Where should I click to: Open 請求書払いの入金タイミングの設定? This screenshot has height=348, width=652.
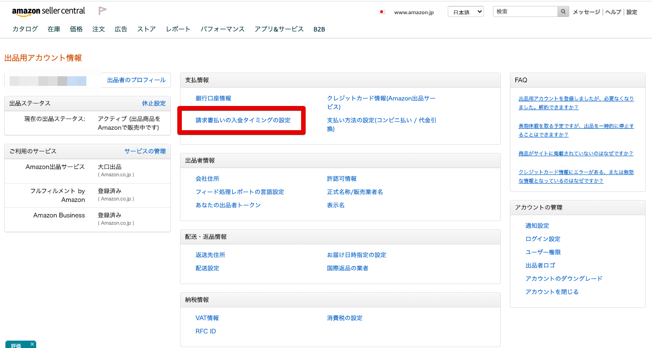click(x=243, y=120)
